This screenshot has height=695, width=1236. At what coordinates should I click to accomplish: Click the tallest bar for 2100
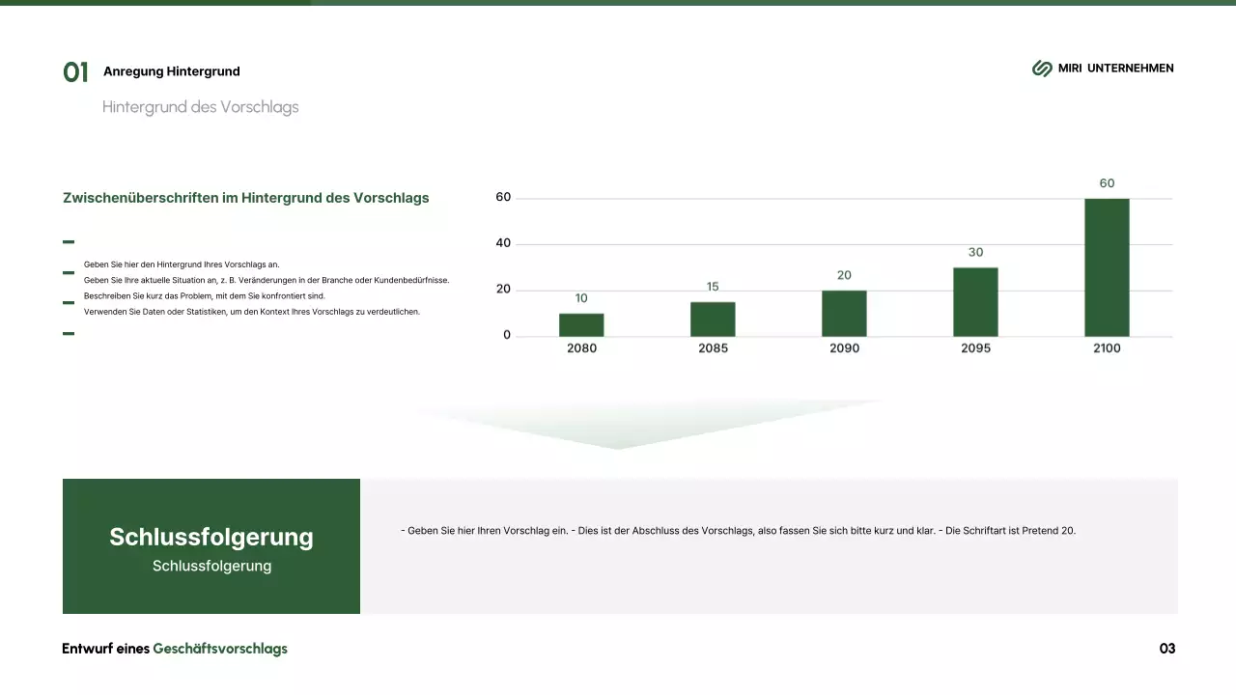(1107, 267)
